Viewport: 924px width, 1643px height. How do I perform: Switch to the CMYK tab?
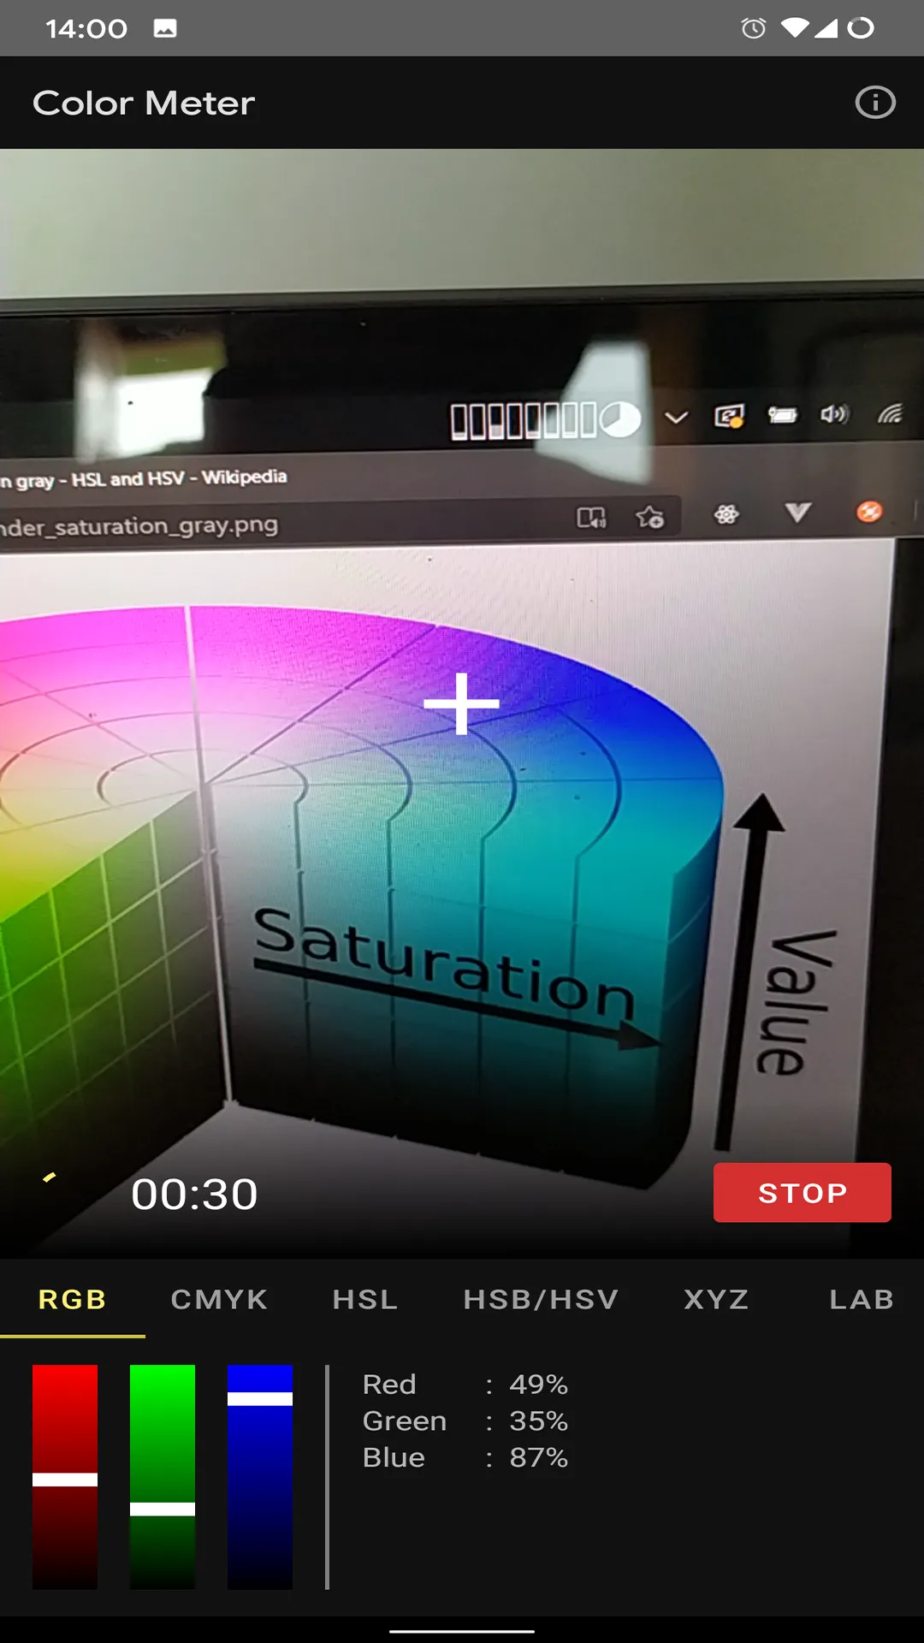pyautogui.click(x=219, y=1299)
